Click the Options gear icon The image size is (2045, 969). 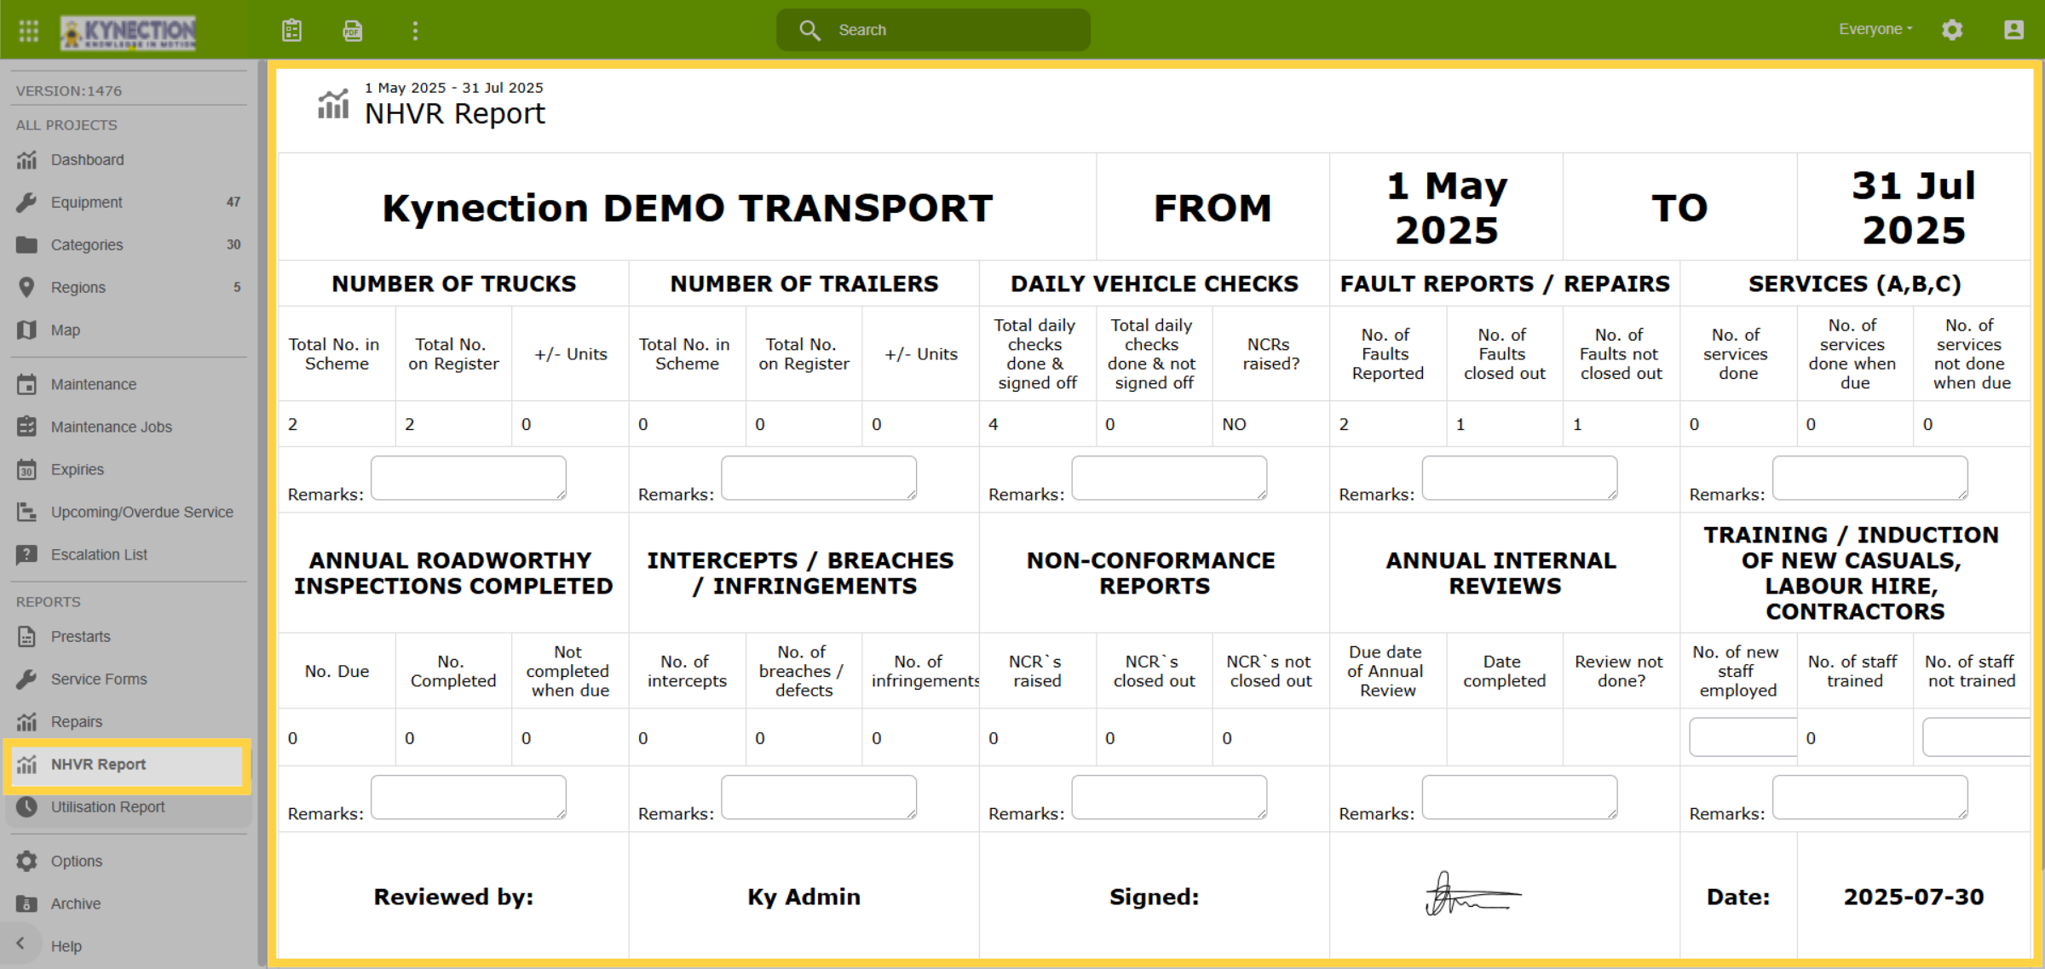click(x=27, y=862)
